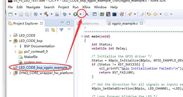Open the Build hammer dropdown arrow
Screen dimensions: 183x97
(x=51, y=14)
